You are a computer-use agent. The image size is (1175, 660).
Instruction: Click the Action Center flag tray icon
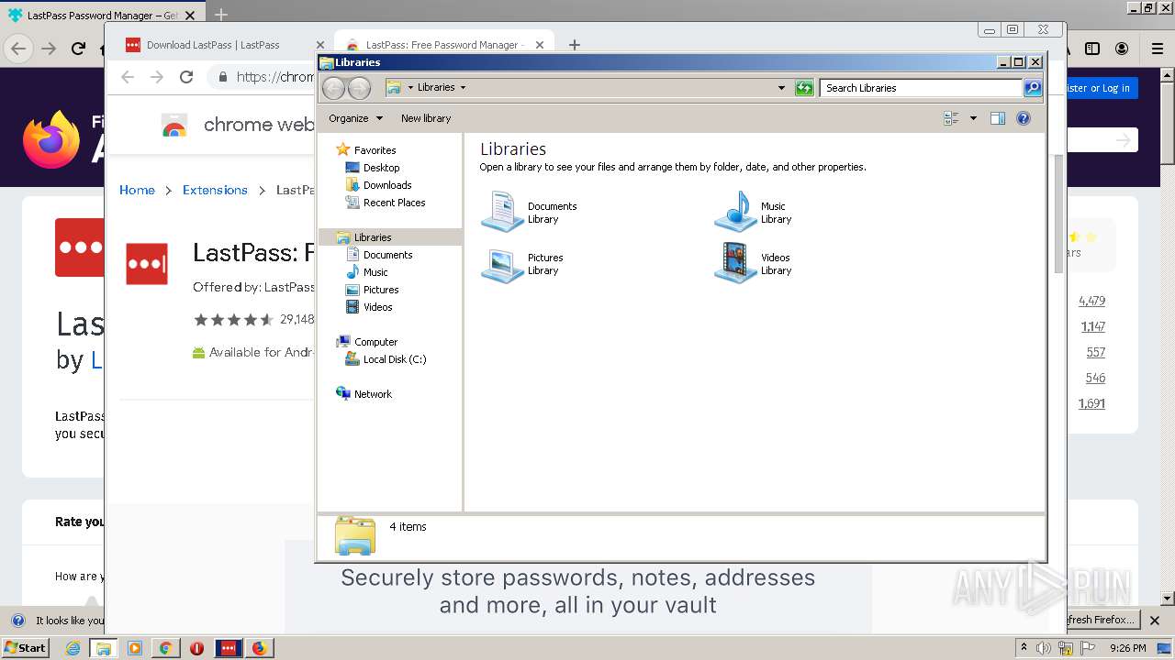pyautogui.click(x=1088, y=648)
